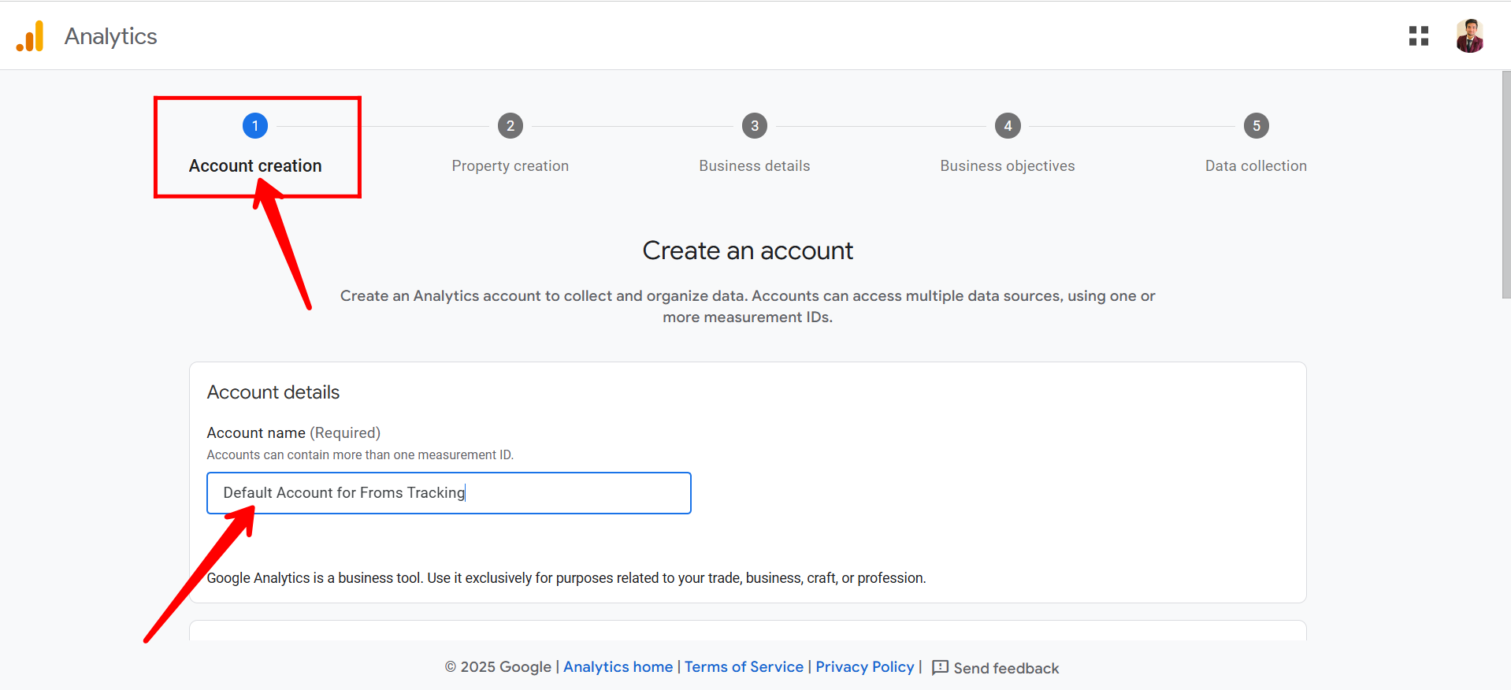
Task: Open the Terms of Service link
Action: point(744,667)
